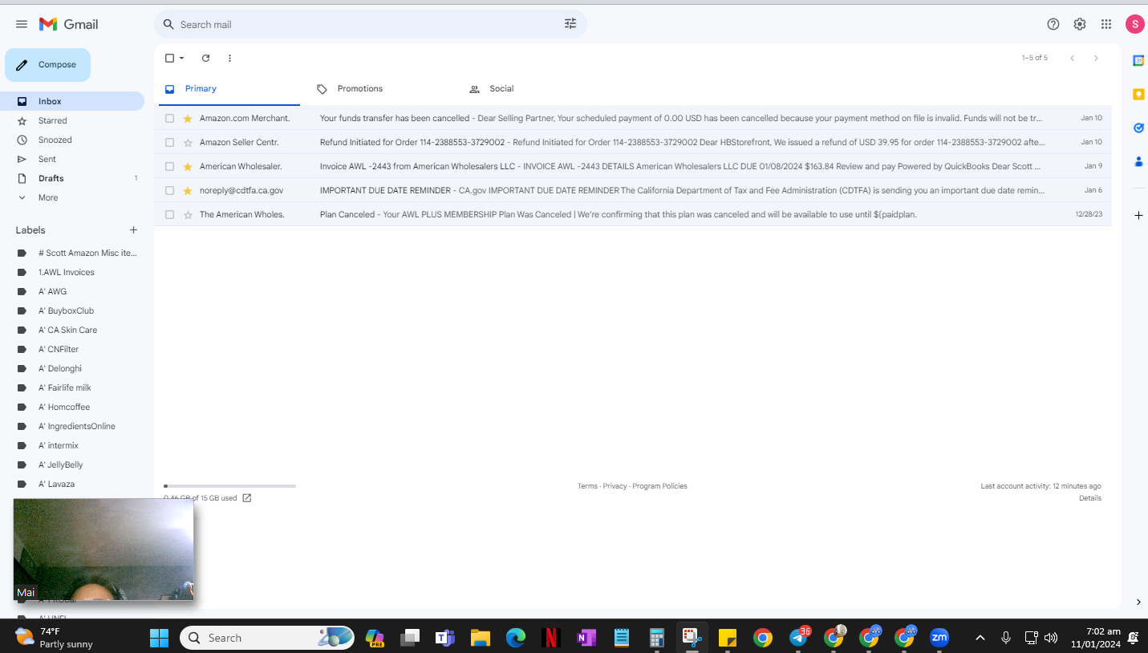Click Details under last account activity
Screen dimensions: 1148x653
(x=1090, y=498)
